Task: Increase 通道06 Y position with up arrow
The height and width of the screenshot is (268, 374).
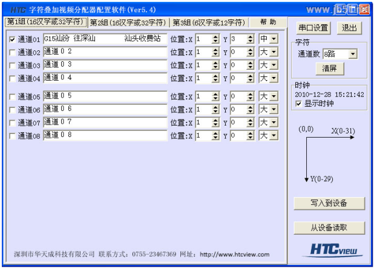Action: 250,107
